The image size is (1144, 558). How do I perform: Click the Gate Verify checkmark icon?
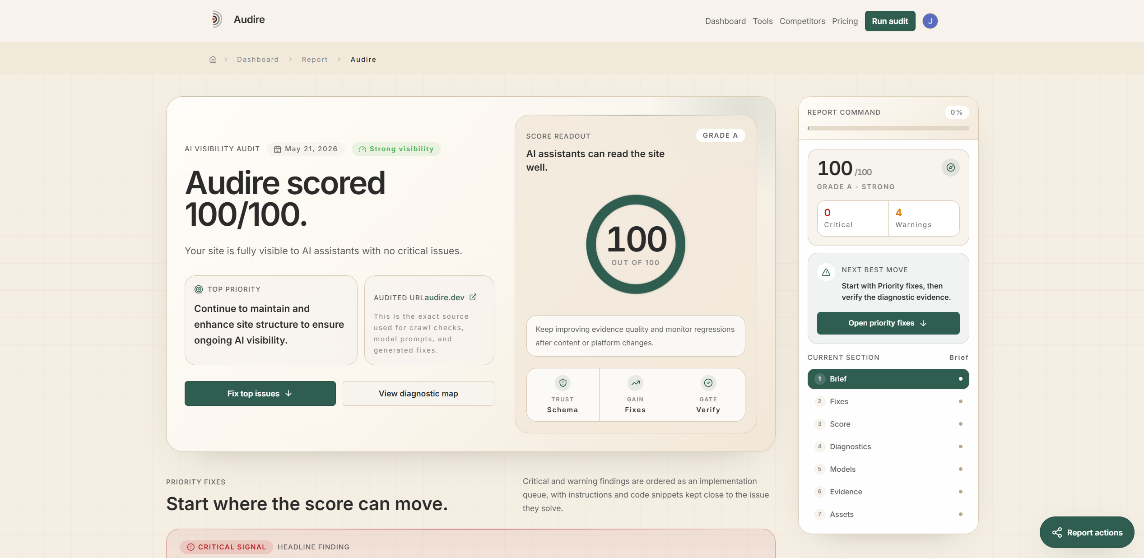click(x=708, y=383)
